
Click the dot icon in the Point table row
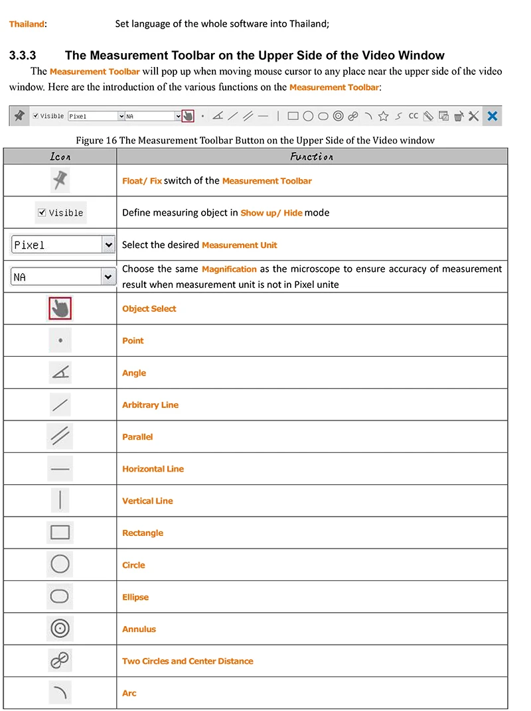pyautogui.click(x=60, y=340)
